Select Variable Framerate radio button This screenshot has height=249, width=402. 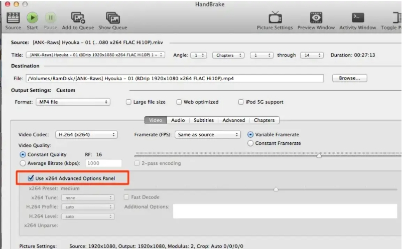tap(250, 135)
